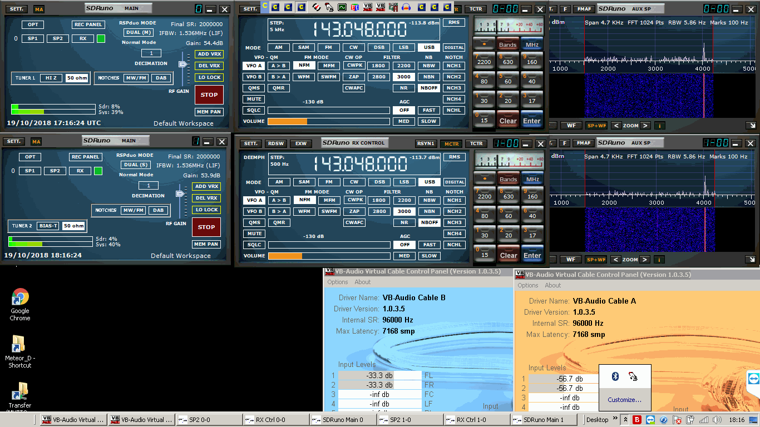Click the colorful EL book icon in toolbar

click(355, 7)
